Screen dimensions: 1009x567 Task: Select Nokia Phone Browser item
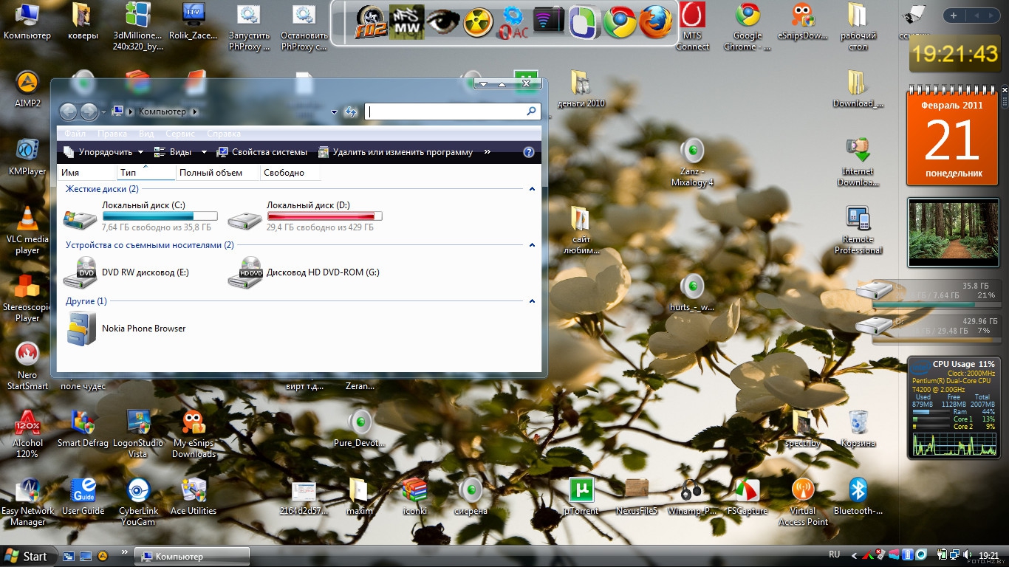tap(81, 329)
